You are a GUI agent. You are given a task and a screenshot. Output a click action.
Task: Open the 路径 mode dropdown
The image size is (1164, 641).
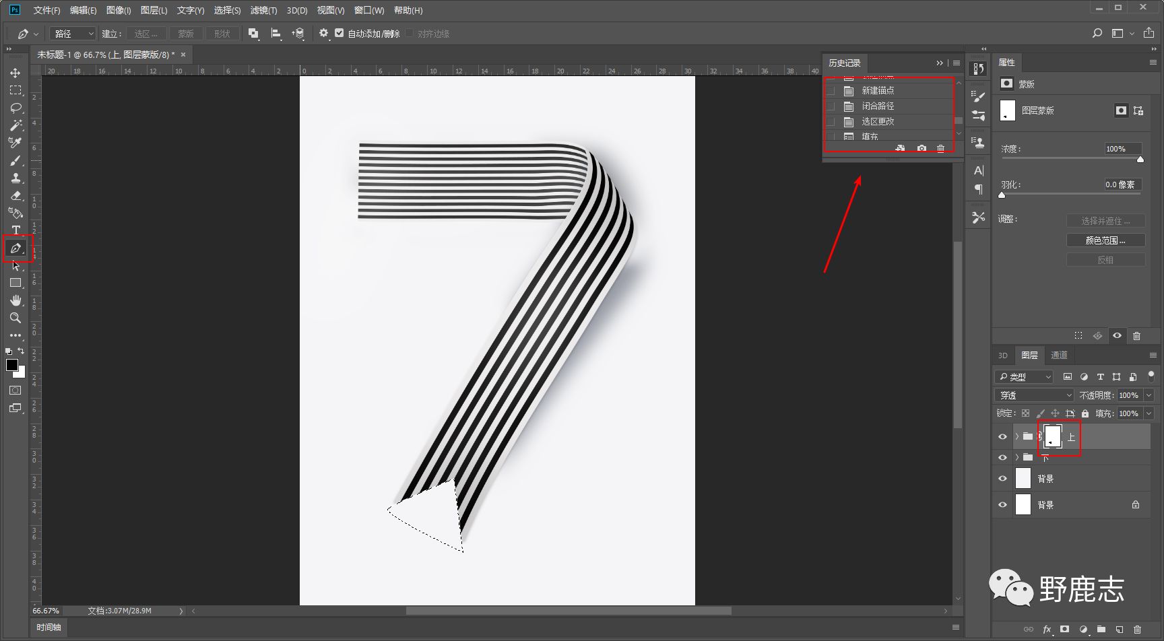click(73, 34)
